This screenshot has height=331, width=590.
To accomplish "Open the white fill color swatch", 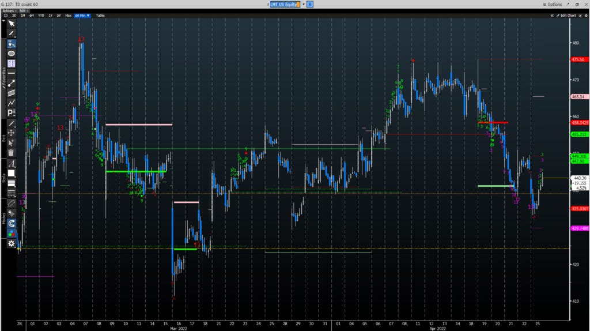I will tap(12, 173).
